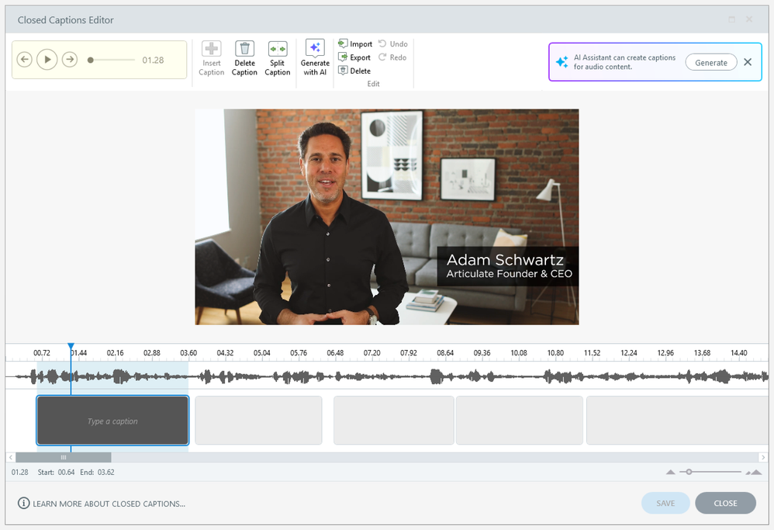Dismiss the AI Assistant banner
Viewport: 774px width, 530px height.
pos(748,62)
